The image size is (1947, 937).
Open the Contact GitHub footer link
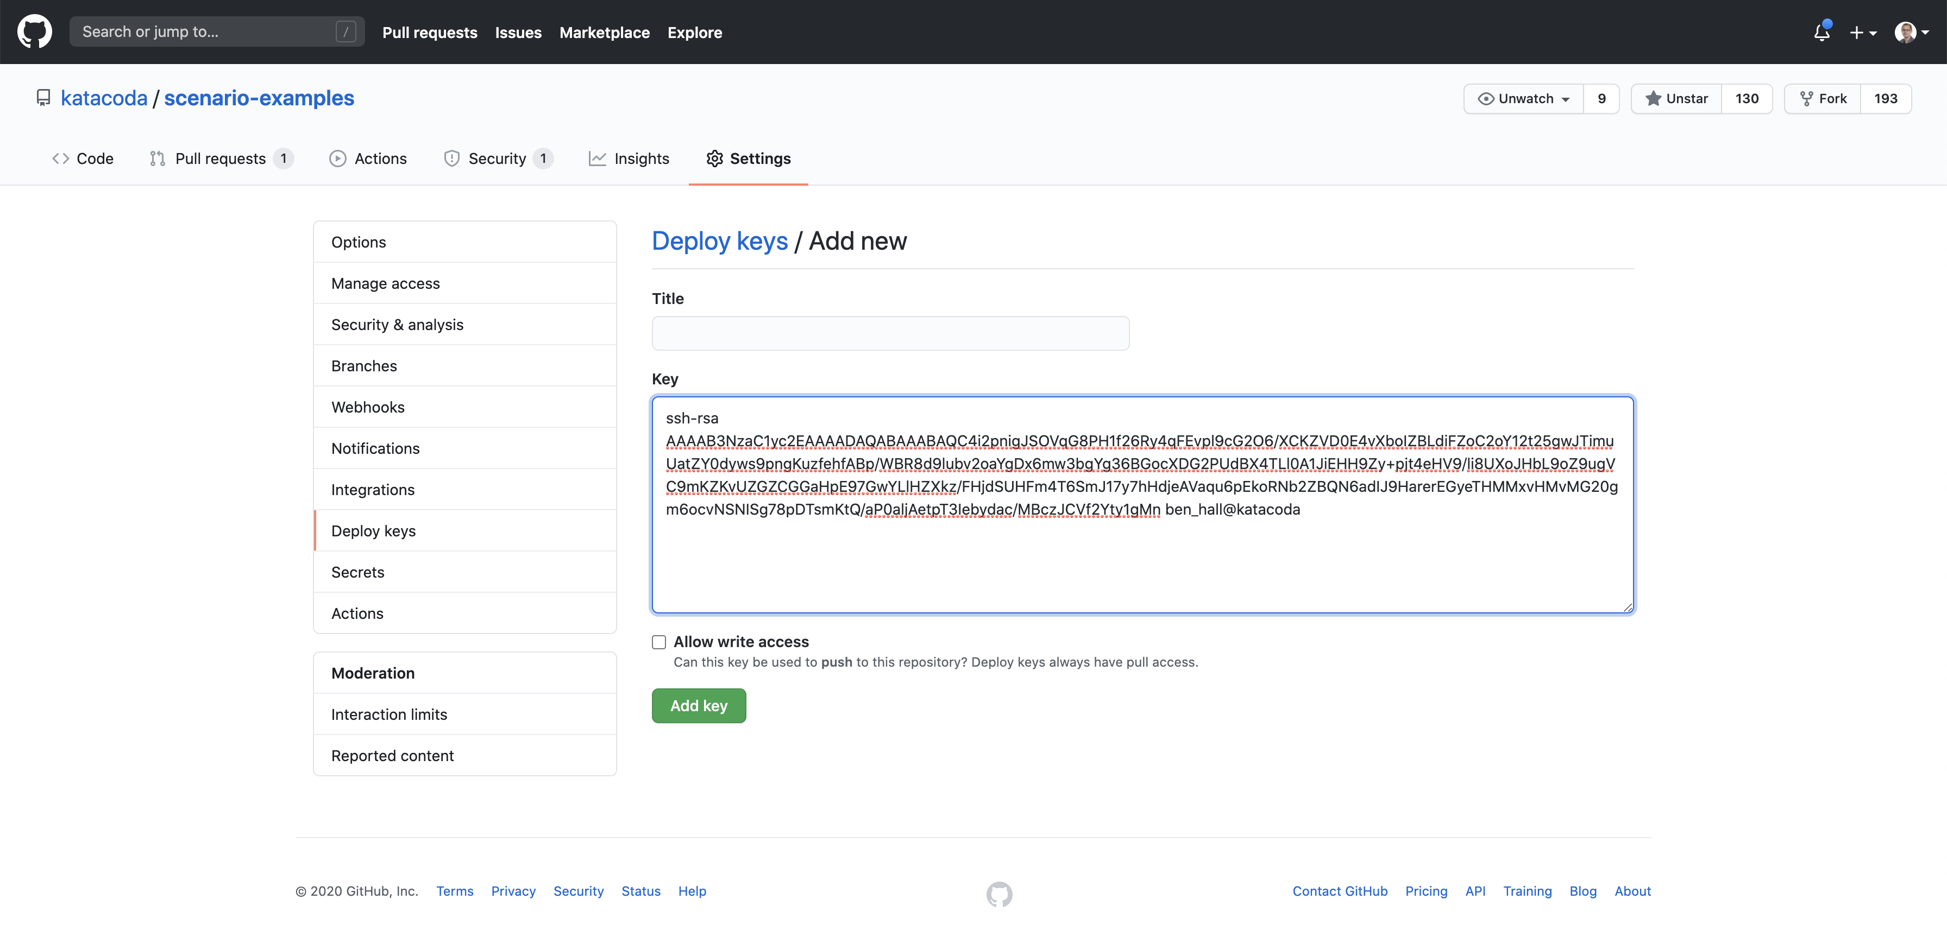(1340, 892)
